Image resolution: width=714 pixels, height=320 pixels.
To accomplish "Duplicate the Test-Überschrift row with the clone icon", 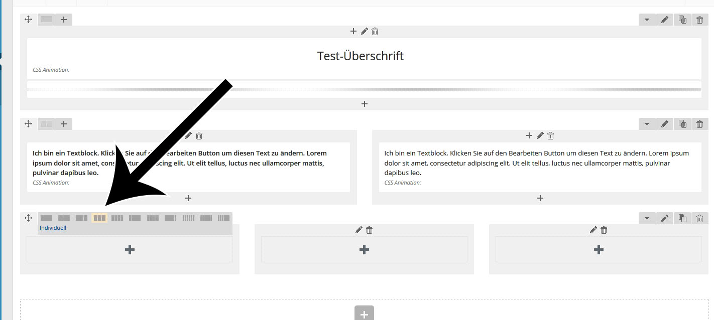I will coord(682,20).
